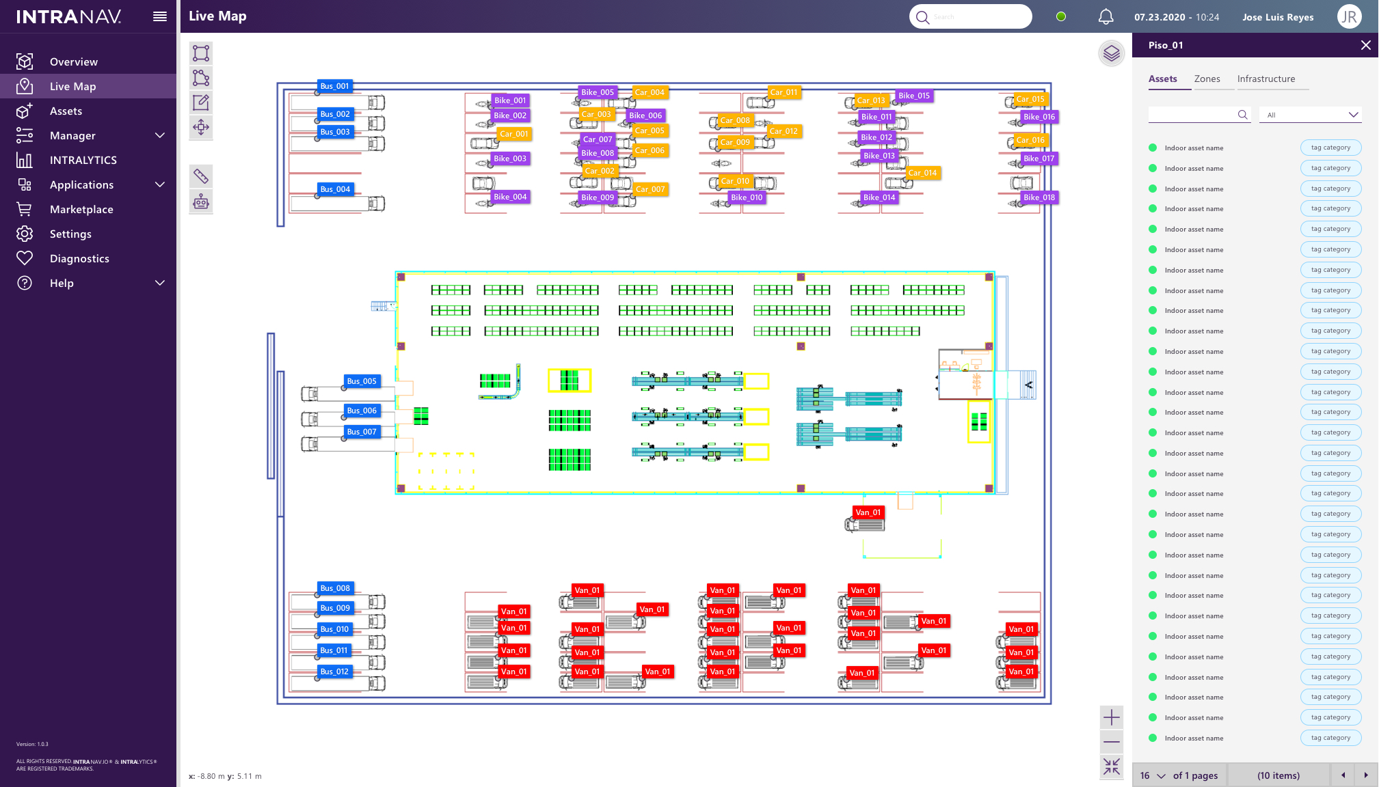Select the rectangle zone drawing tool
Image resolution: width=1379 pixels, height=787 pixels.
click(x=201, y=53)
